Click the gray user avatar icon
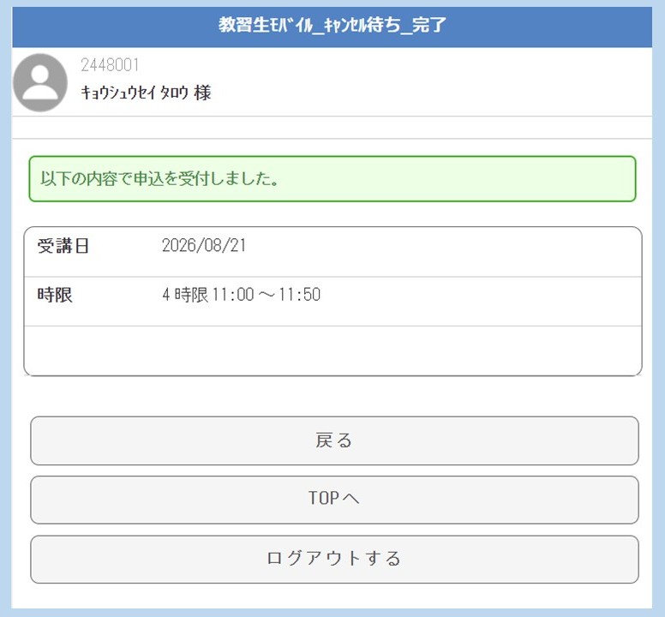 40,82
